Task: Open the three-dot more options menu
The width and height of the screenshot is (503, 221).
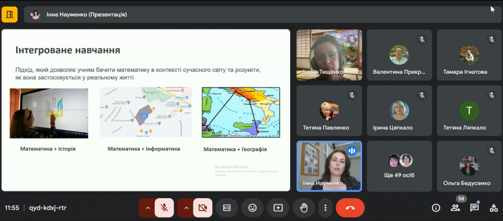Action: coord(325,208)
